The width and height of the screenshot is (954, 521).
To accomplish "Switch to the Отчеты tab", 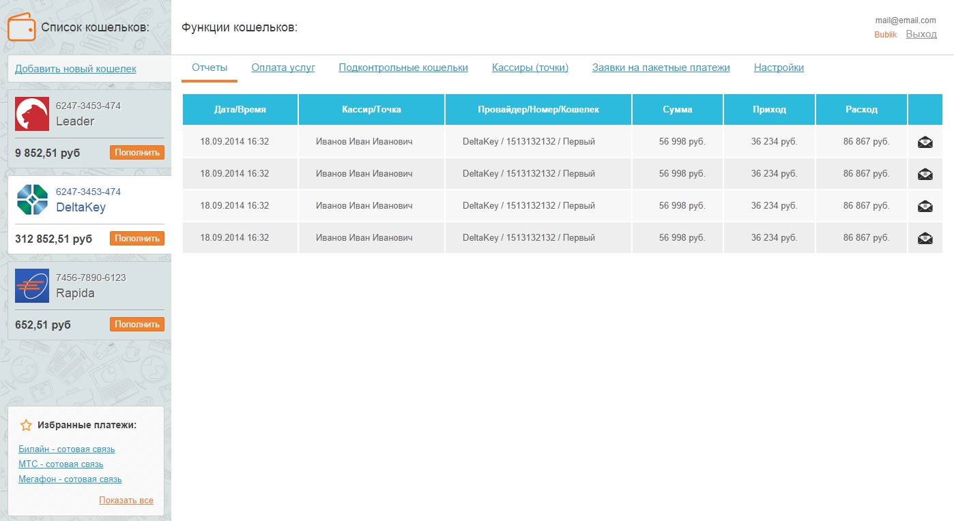I will point(209,68).
